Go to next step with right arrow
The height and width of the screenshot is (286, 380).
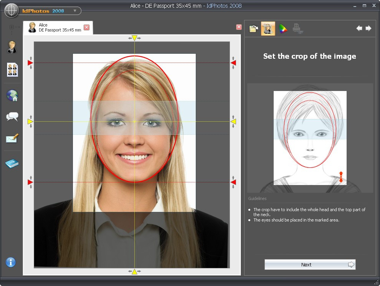pos(368,28)
